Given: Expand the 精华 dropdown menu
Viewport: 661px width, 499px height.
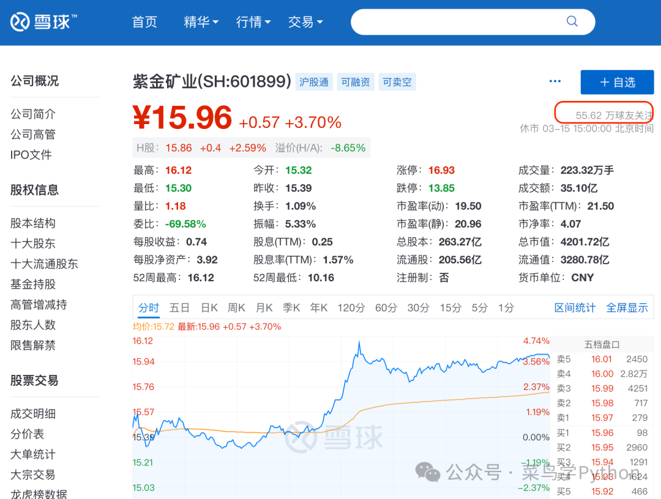Looking at the screenshot, I should [201, 22].
